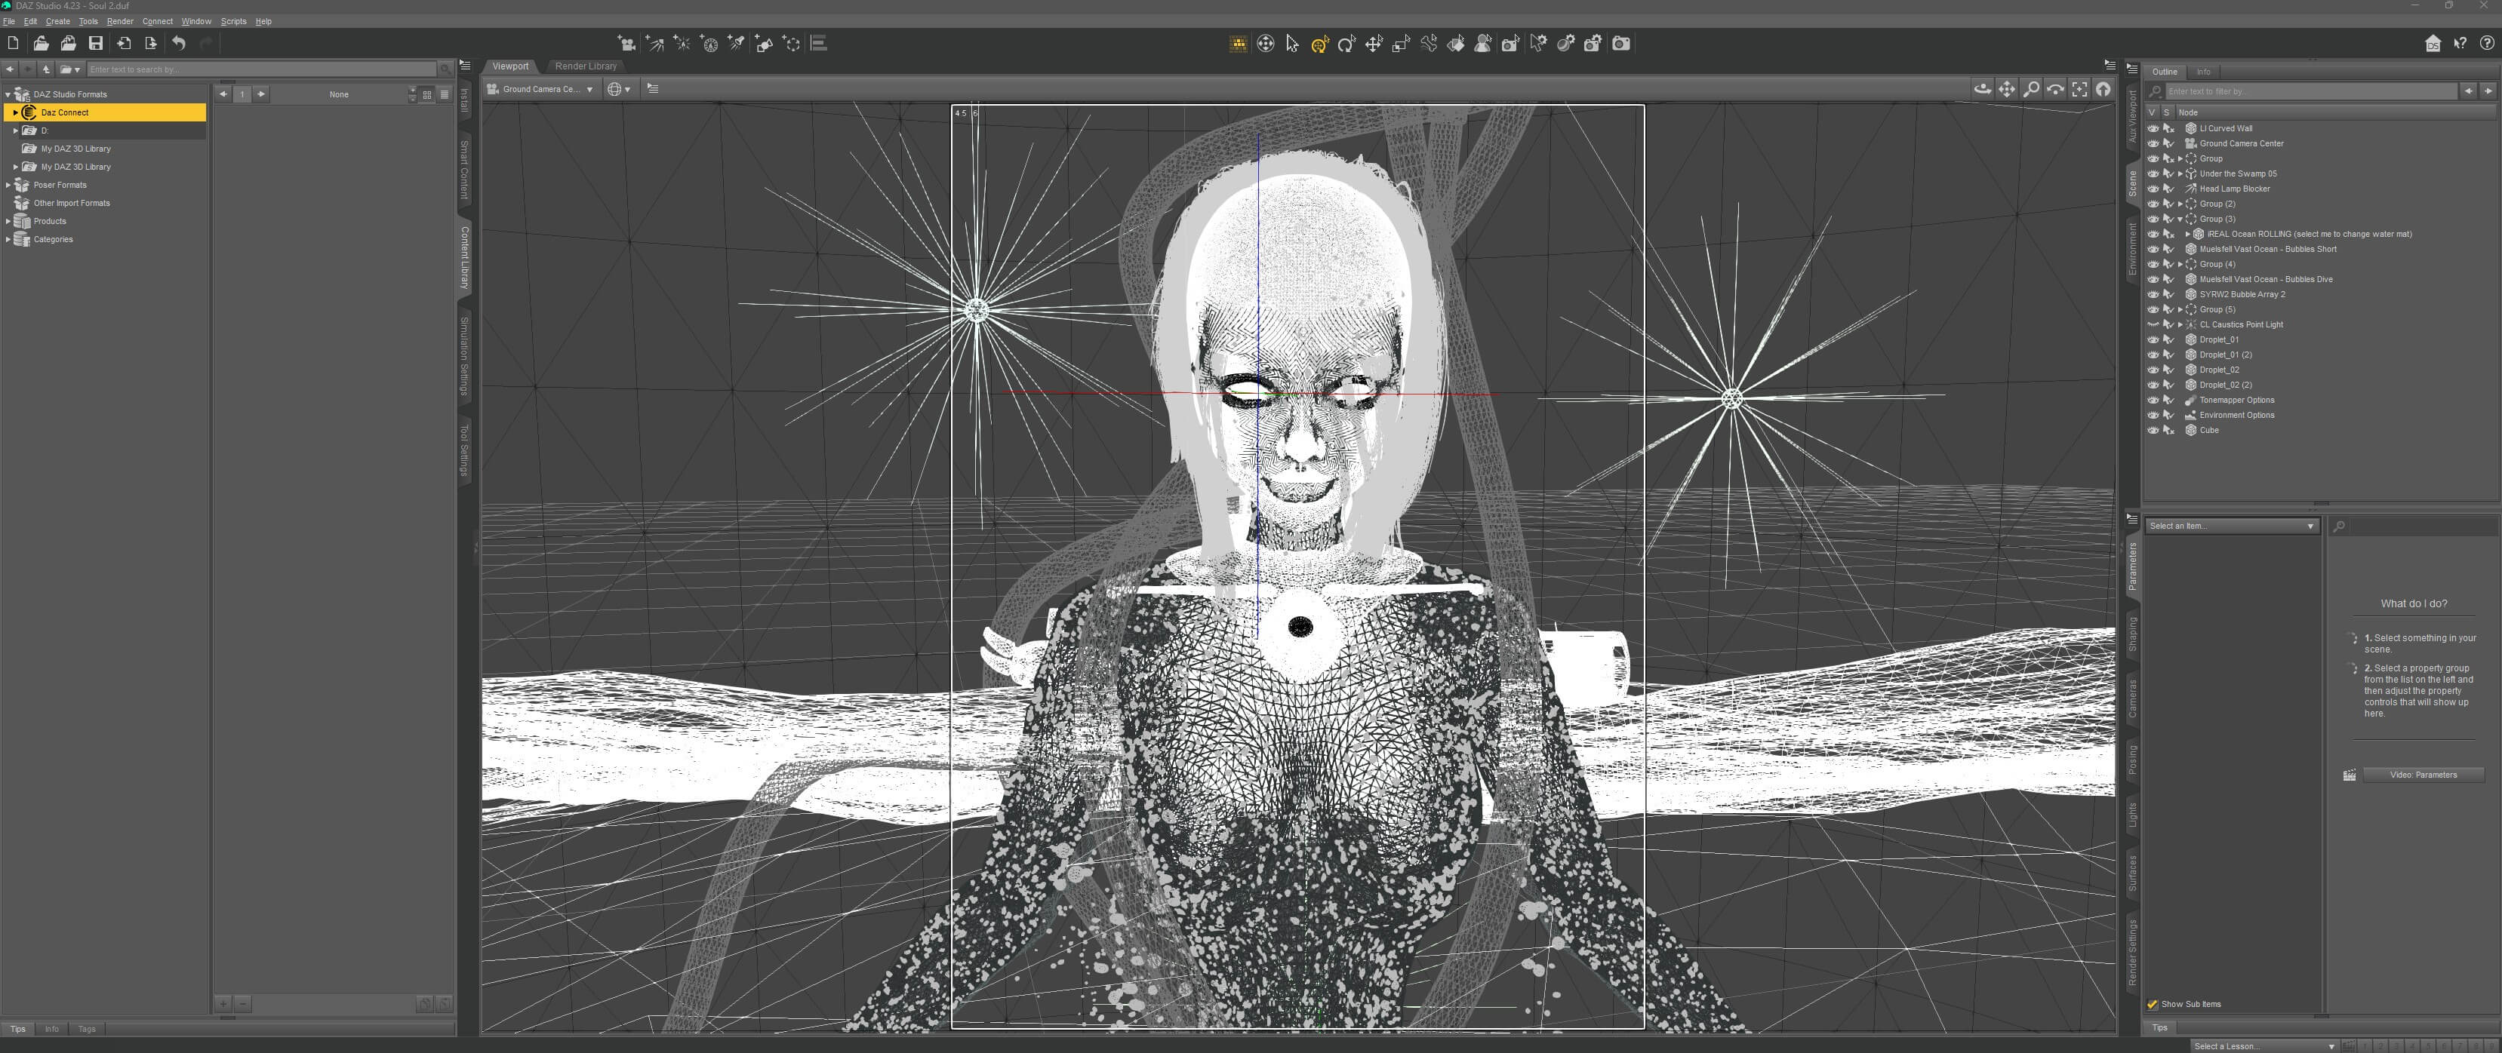
Task: Select the Tonemapper Options node
Action: (x=2236, y=400)
